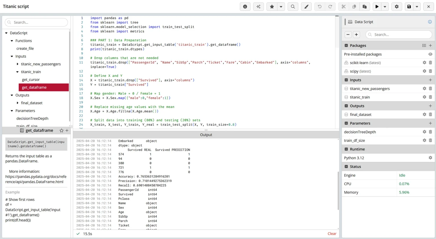Open the package list icon in Packages header
Viewport: 436px width, 239px height.
click(424, 45)
